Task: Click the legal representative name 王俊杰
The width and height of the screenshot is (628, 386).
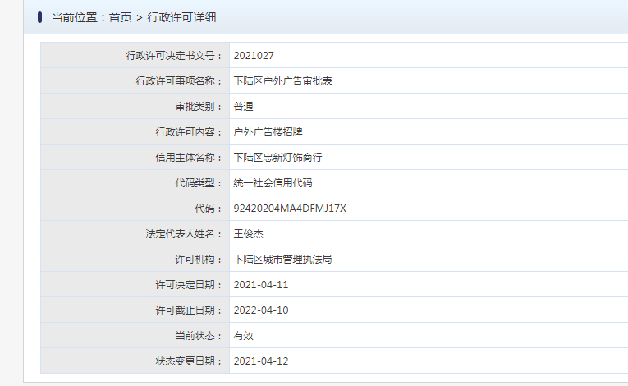Action: click(248, 234)
